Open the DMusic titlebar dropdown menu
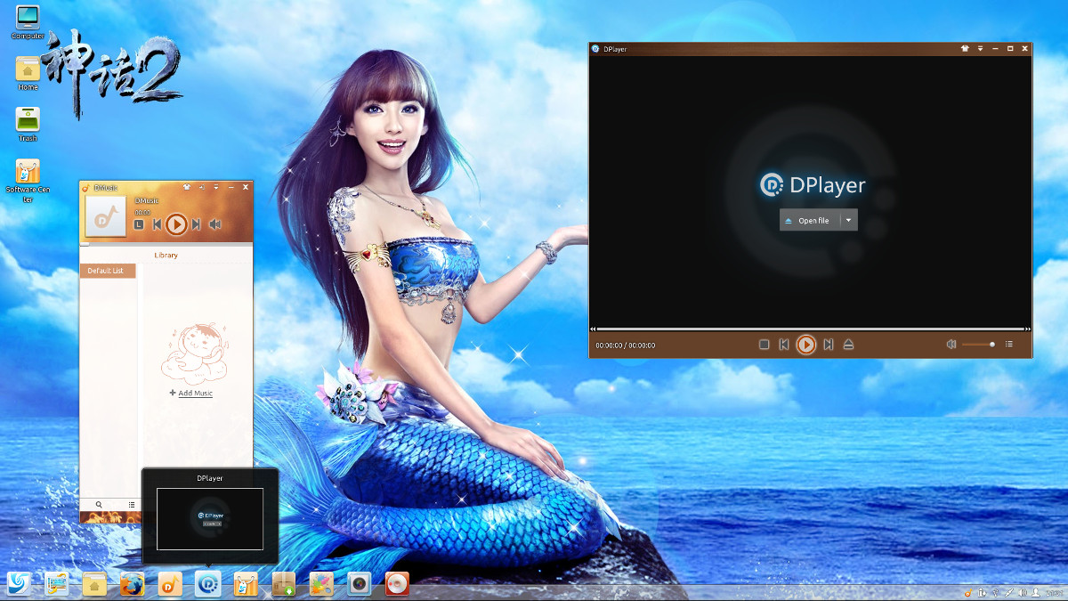The height and width of the screenshot is (601, 1068). pos(216,188)
